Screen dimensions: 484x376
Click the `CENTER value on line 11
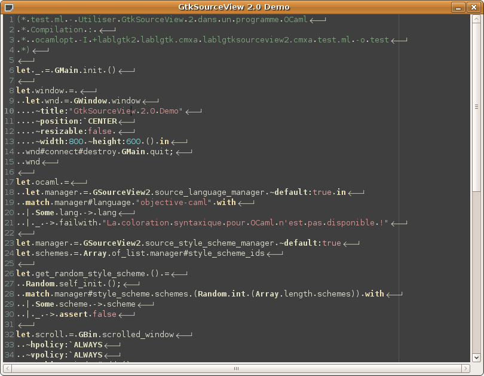(x=99, y=121)
